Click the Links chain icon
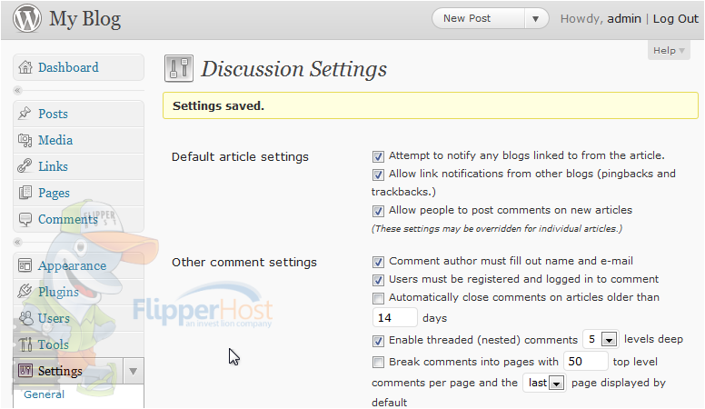Image resolution: width=705 pixels, height=409 pixels. click(x=25, y=166)
